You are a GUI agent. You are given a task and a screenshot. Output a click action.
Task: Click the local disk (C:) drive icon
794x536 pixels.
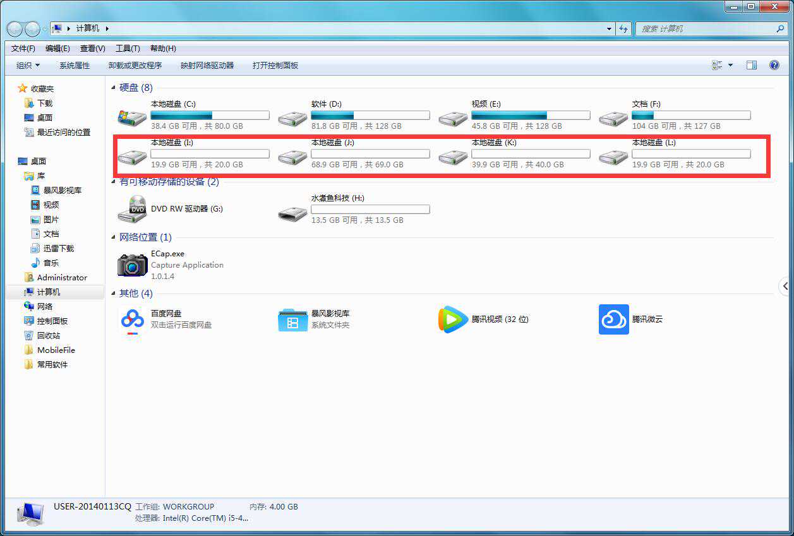[133, 117]
